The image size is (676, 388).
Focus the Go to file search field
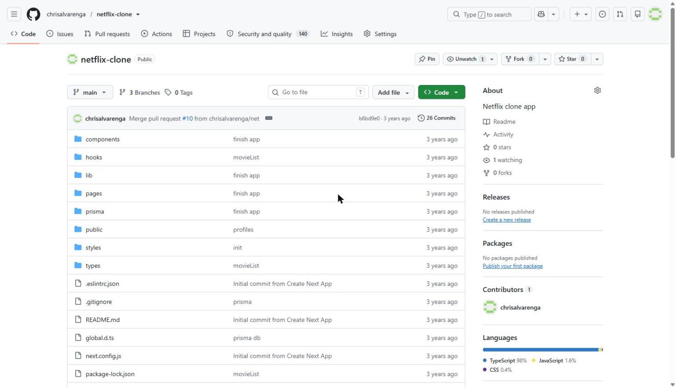(318, 92)
